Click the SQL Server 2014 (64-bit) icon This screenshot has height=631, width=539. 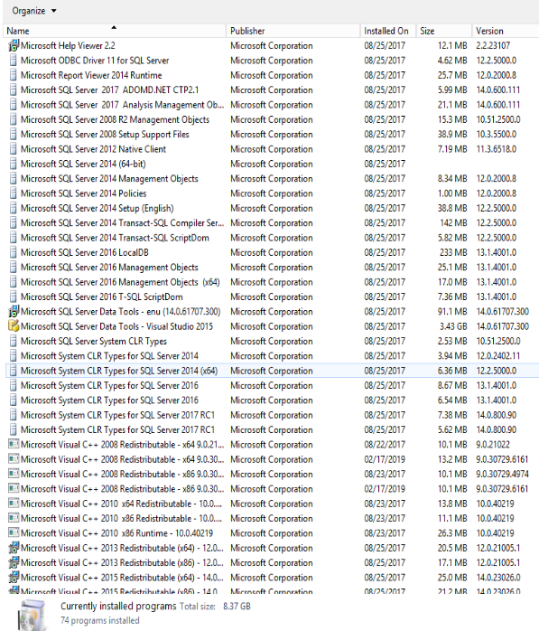14,164
